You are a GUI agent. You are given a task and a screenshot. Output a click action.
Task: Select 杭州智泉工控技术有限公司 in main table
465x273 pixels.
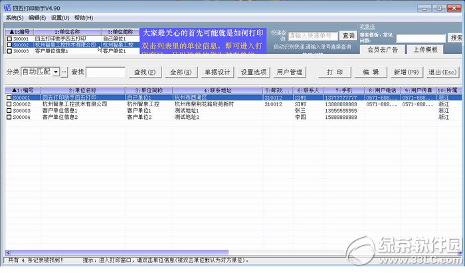pyautogui.click(x=74, y=104)
